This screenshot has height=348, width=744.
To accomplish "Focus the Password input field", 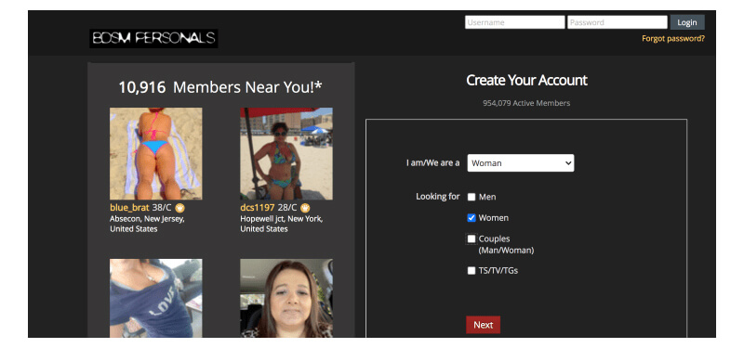I will click(x=618, y=22).
